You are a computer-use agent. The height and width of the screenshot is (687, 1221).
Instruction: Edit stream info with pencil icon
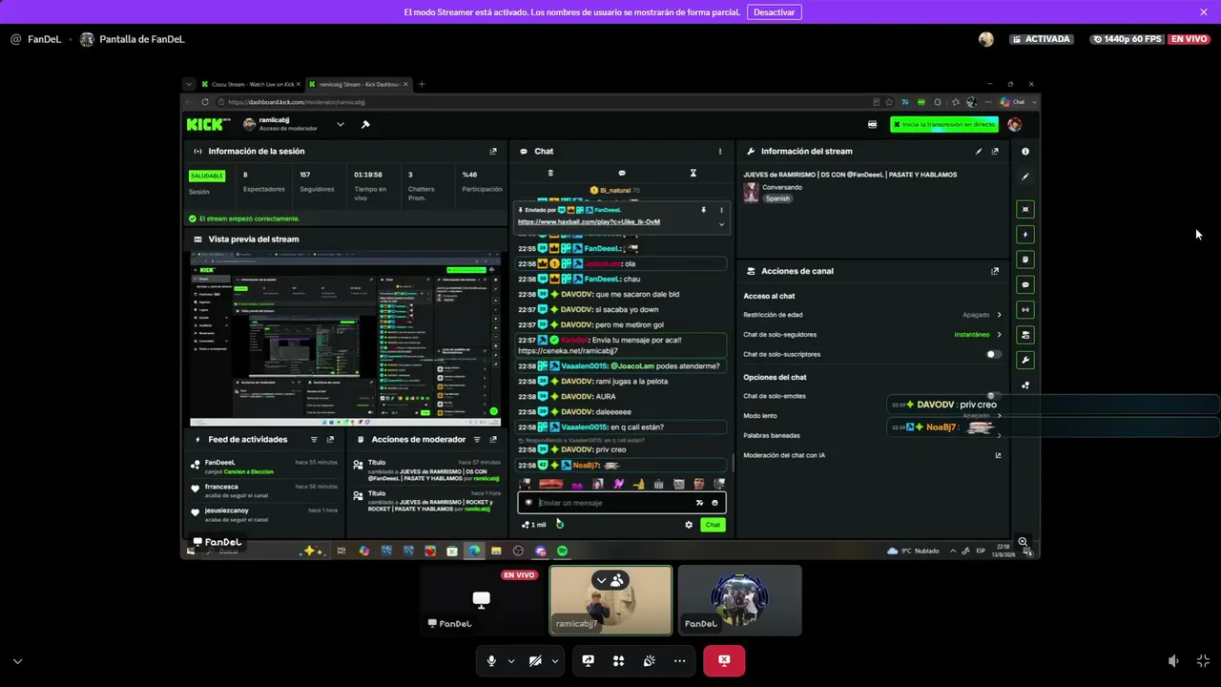click(x=979, y=151)
